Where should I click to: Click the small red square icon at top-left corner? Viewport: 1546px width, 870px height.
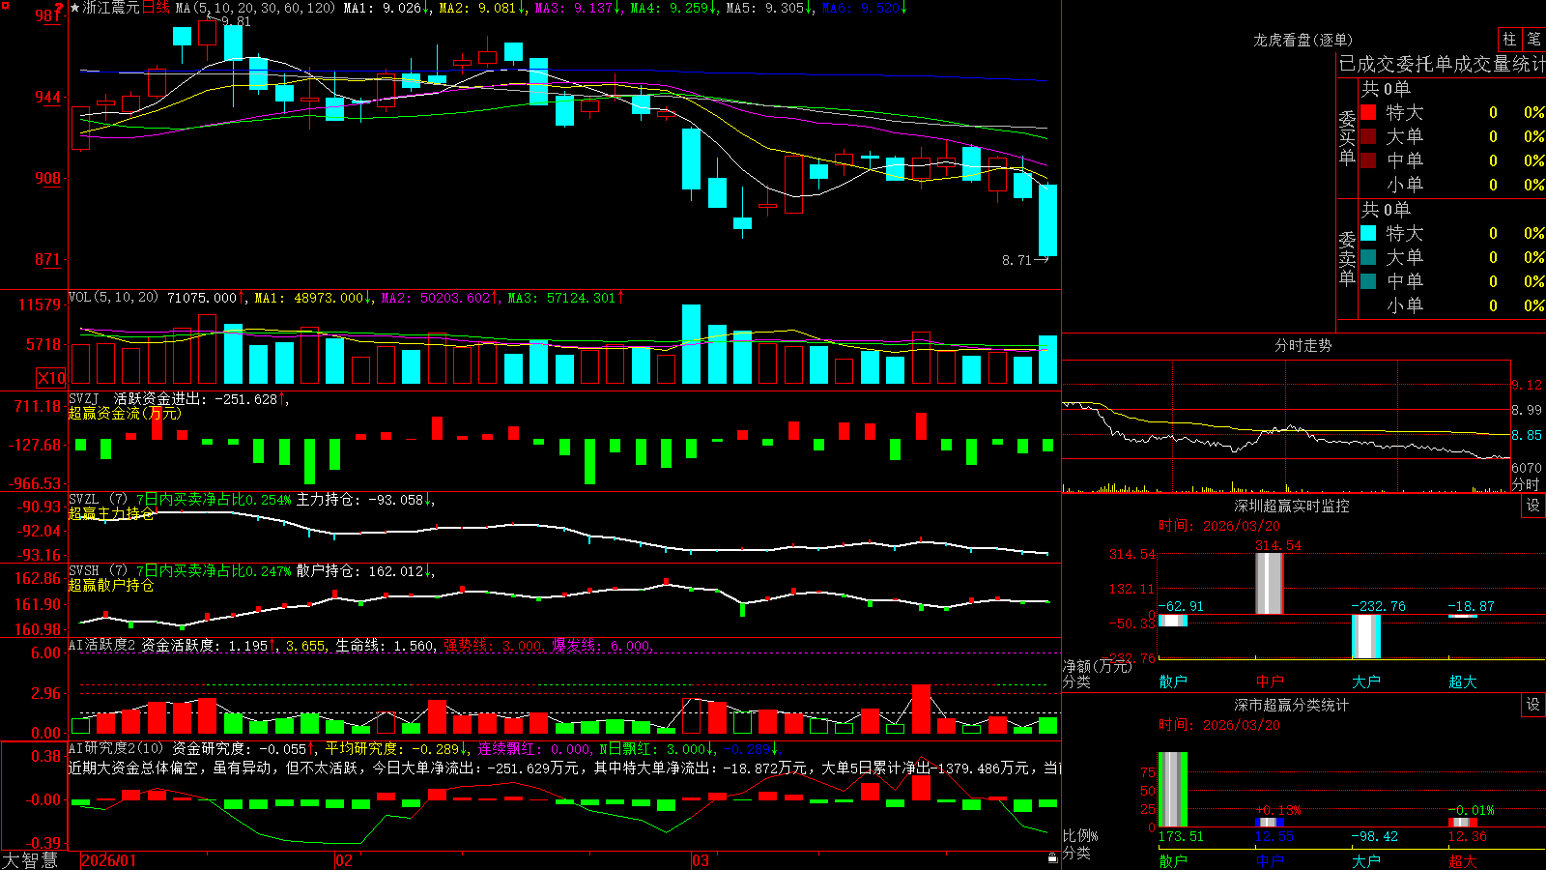coord(4,4)
